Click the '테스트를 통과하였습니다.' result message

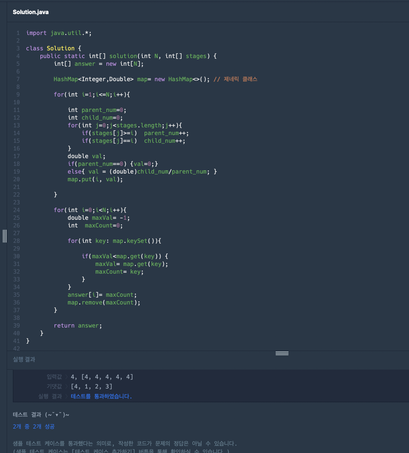point(101,396)
